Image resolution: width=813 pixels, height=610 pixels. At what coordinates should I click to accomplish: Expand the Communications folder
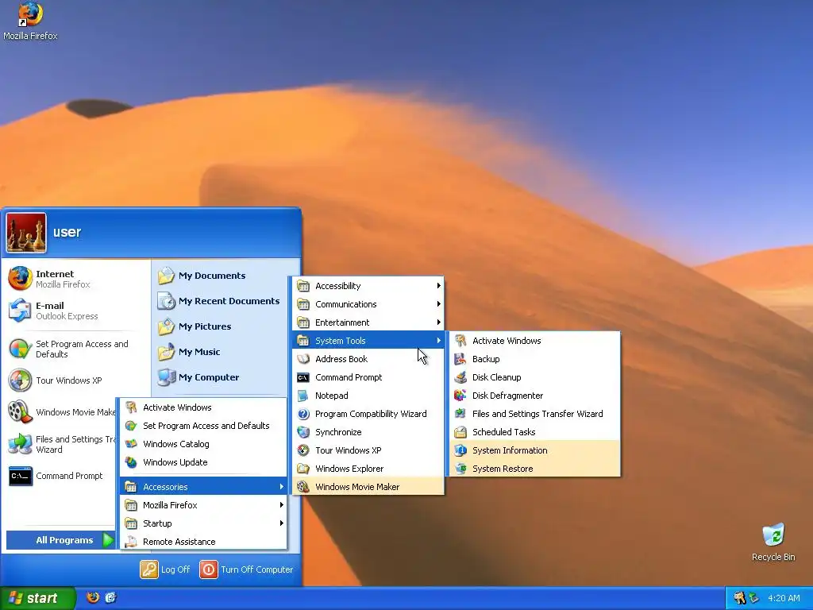(368, 304)
